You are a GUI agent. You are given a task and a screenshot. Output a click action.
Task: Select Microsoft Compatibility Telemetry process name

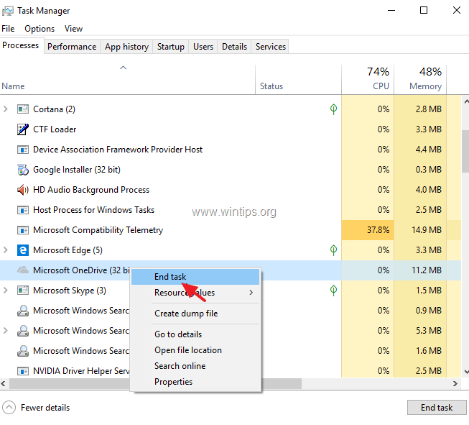coord(98,230)
